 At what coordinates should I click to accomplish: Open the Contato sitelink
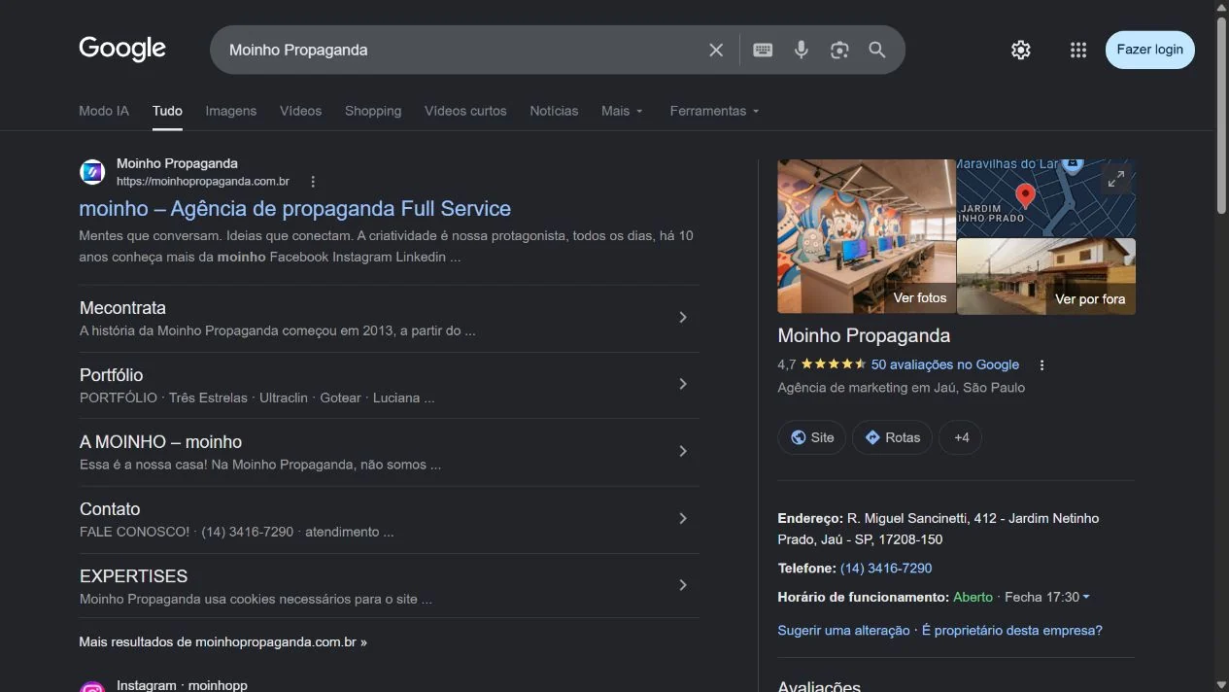click(110, 509)
